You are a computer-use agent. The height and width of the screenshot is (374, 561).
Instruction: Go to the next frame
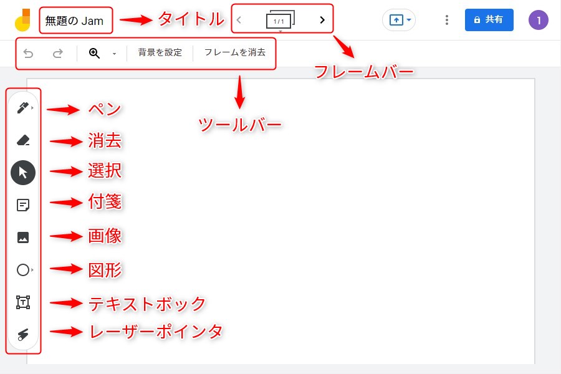tap(322, 20)
